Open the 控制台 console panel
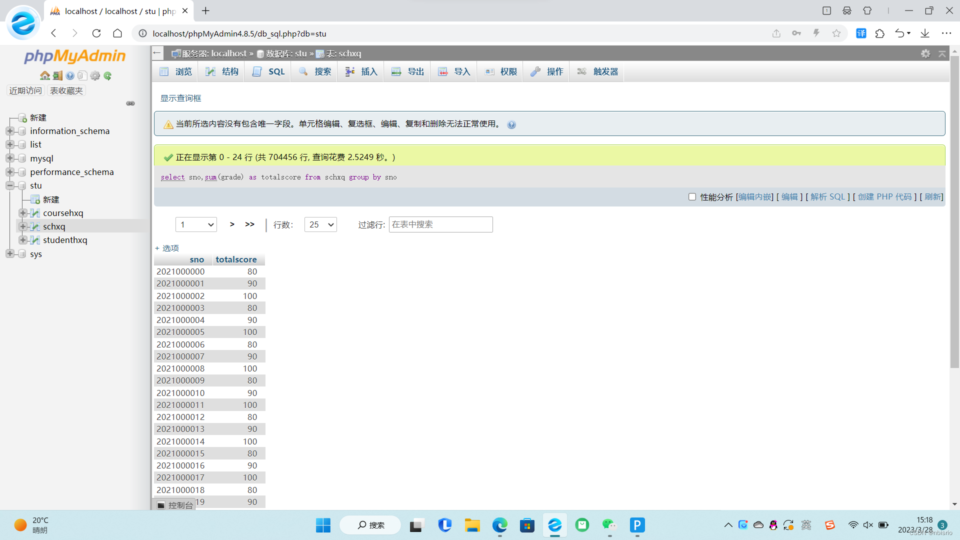This screenshot has width=960, height=540. click(x=176, y=505)
